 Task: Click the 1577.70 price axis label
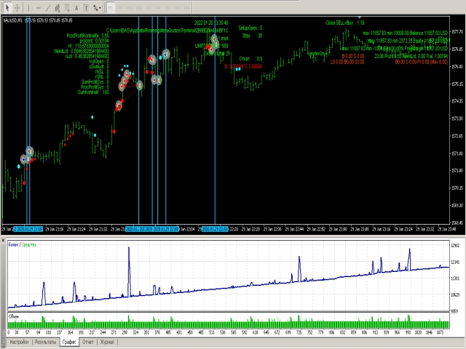(457, 31)
